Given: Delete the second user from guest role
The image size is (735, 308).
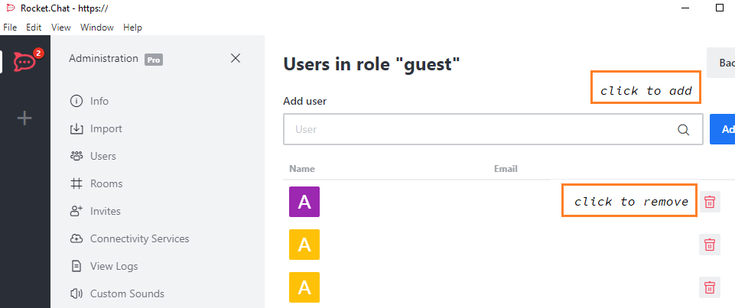Looking at the screenshot, I should [710, 245].
